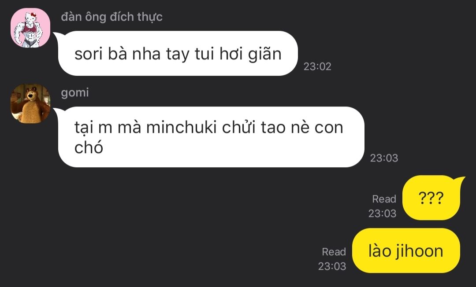
Task: Click the 23:03 time under Read near "???"
Action: (x=382, y=213)
